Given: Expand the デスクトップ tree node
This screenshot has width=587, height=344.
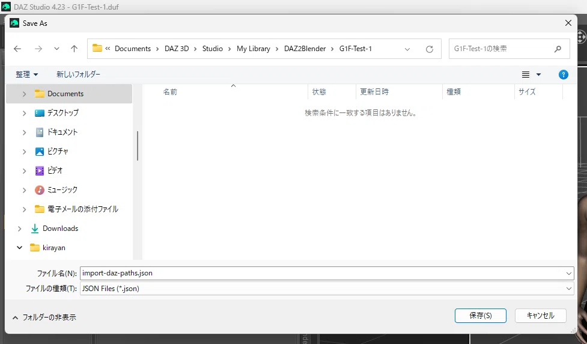Looking at the screenshot, I should point(24,113).
